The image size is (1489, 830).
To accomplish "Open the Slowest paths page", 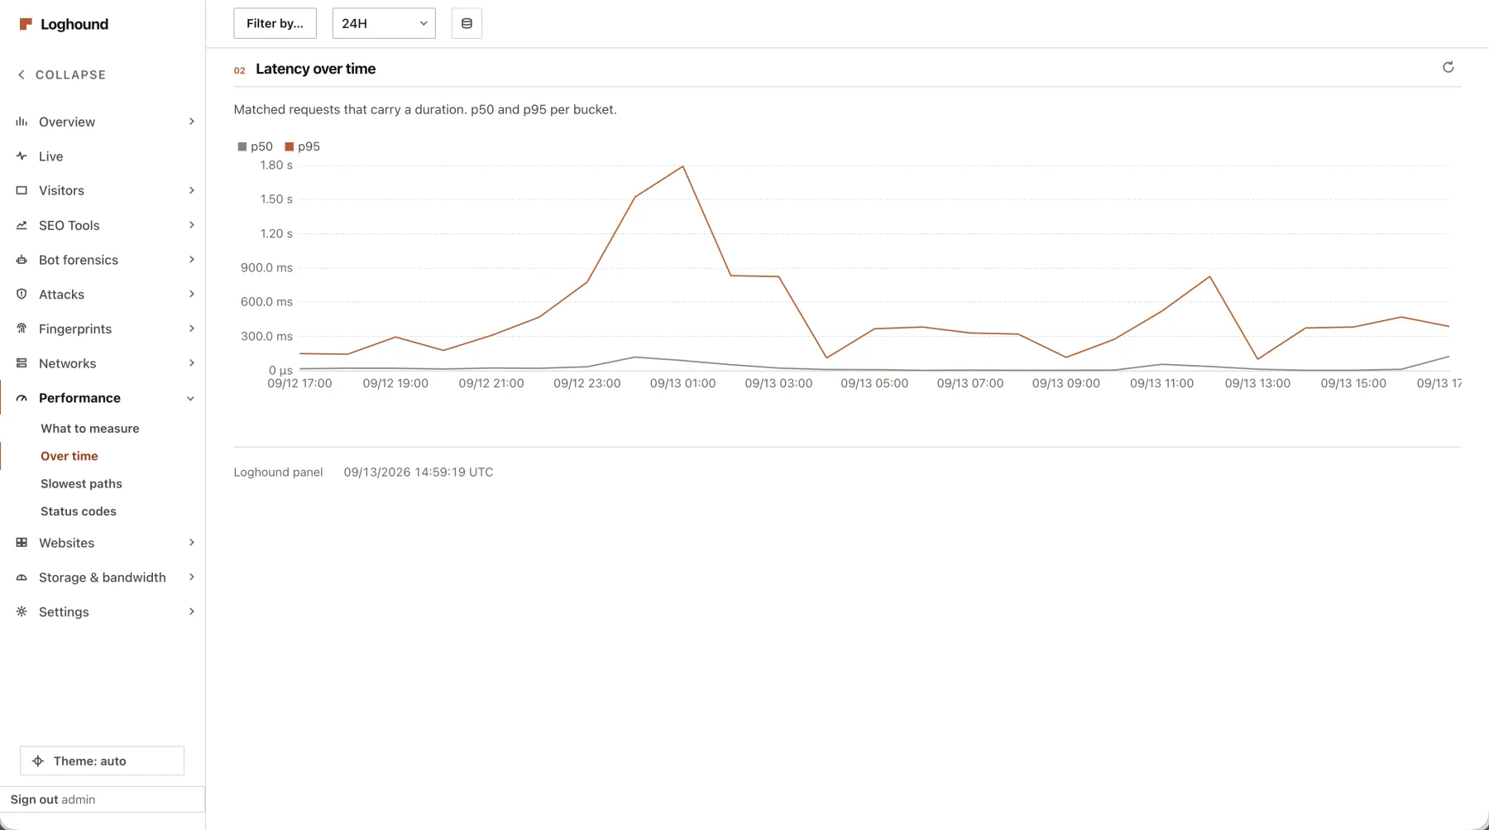I will coord(81,484).
